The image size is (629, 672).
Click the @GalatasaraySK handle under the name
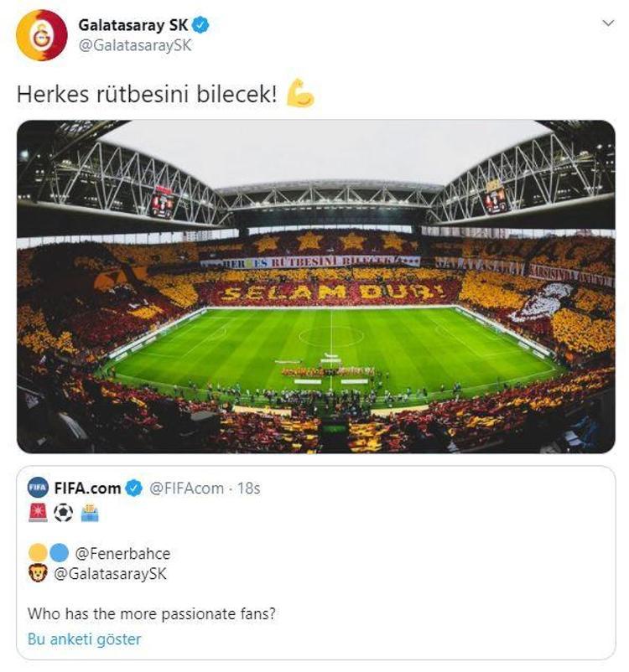pyautogui.click(x=135, y=45)
